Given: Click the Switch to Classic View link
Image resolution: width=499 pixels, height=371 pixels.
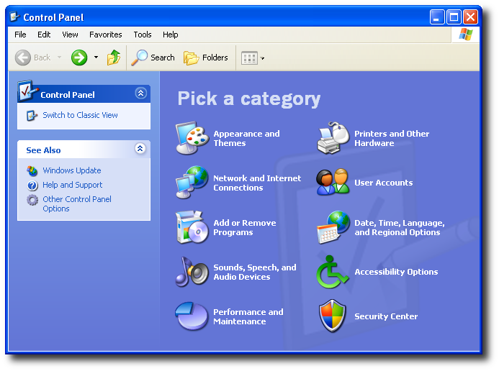Looking at the screenshot, I should click(80, 115).
